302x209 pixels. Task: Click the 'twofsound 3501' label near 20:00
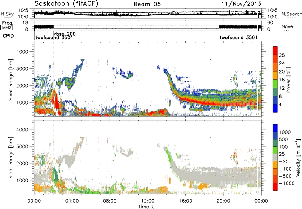[x=239, y=37]
